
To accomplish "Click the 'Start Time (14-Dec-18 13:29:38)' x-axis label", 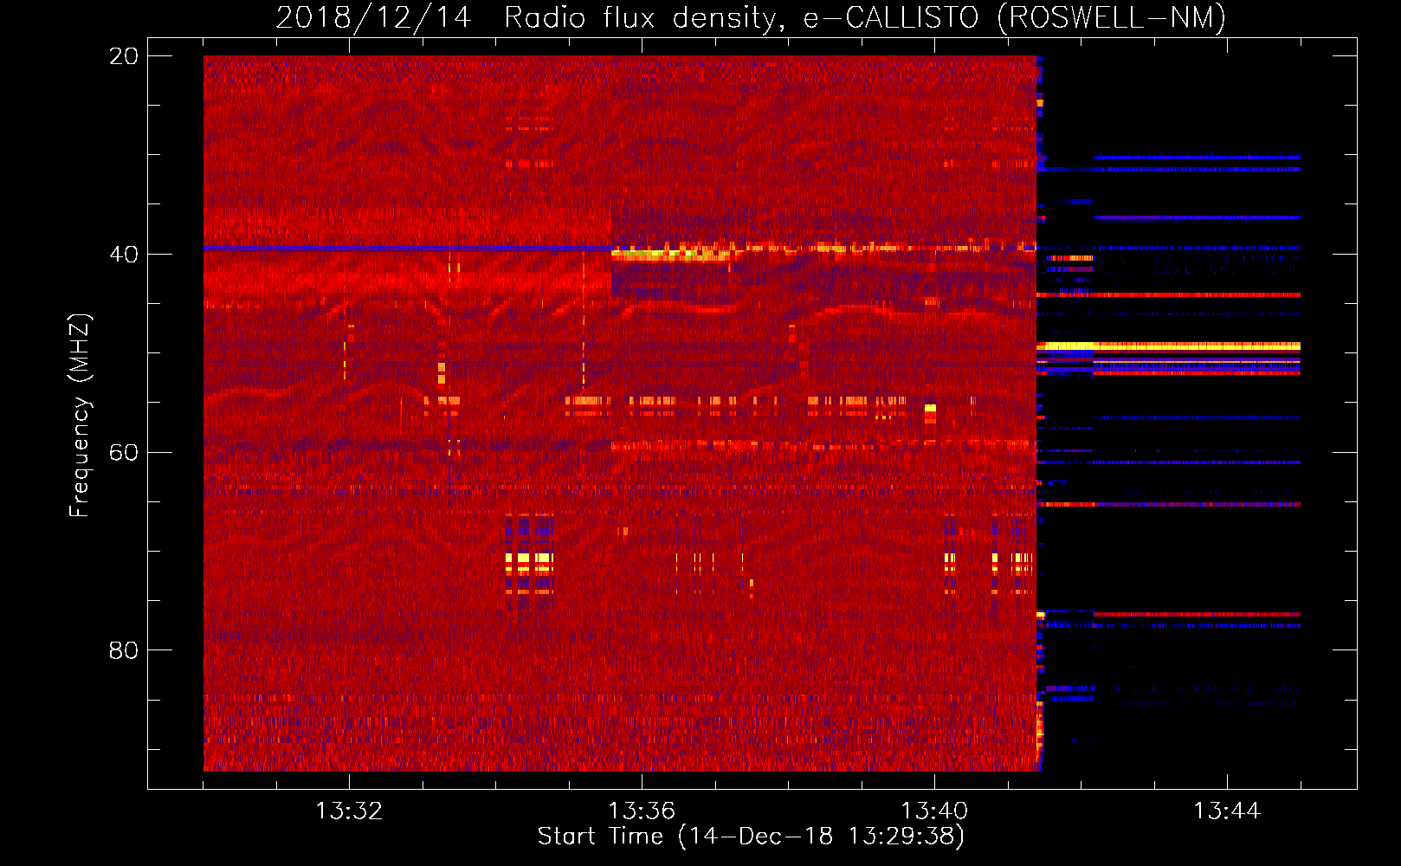I will tap(751, 837).
